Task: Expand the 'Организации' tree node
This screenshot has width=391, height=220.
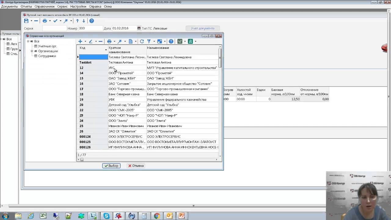Action: click(x=32, y=51)
